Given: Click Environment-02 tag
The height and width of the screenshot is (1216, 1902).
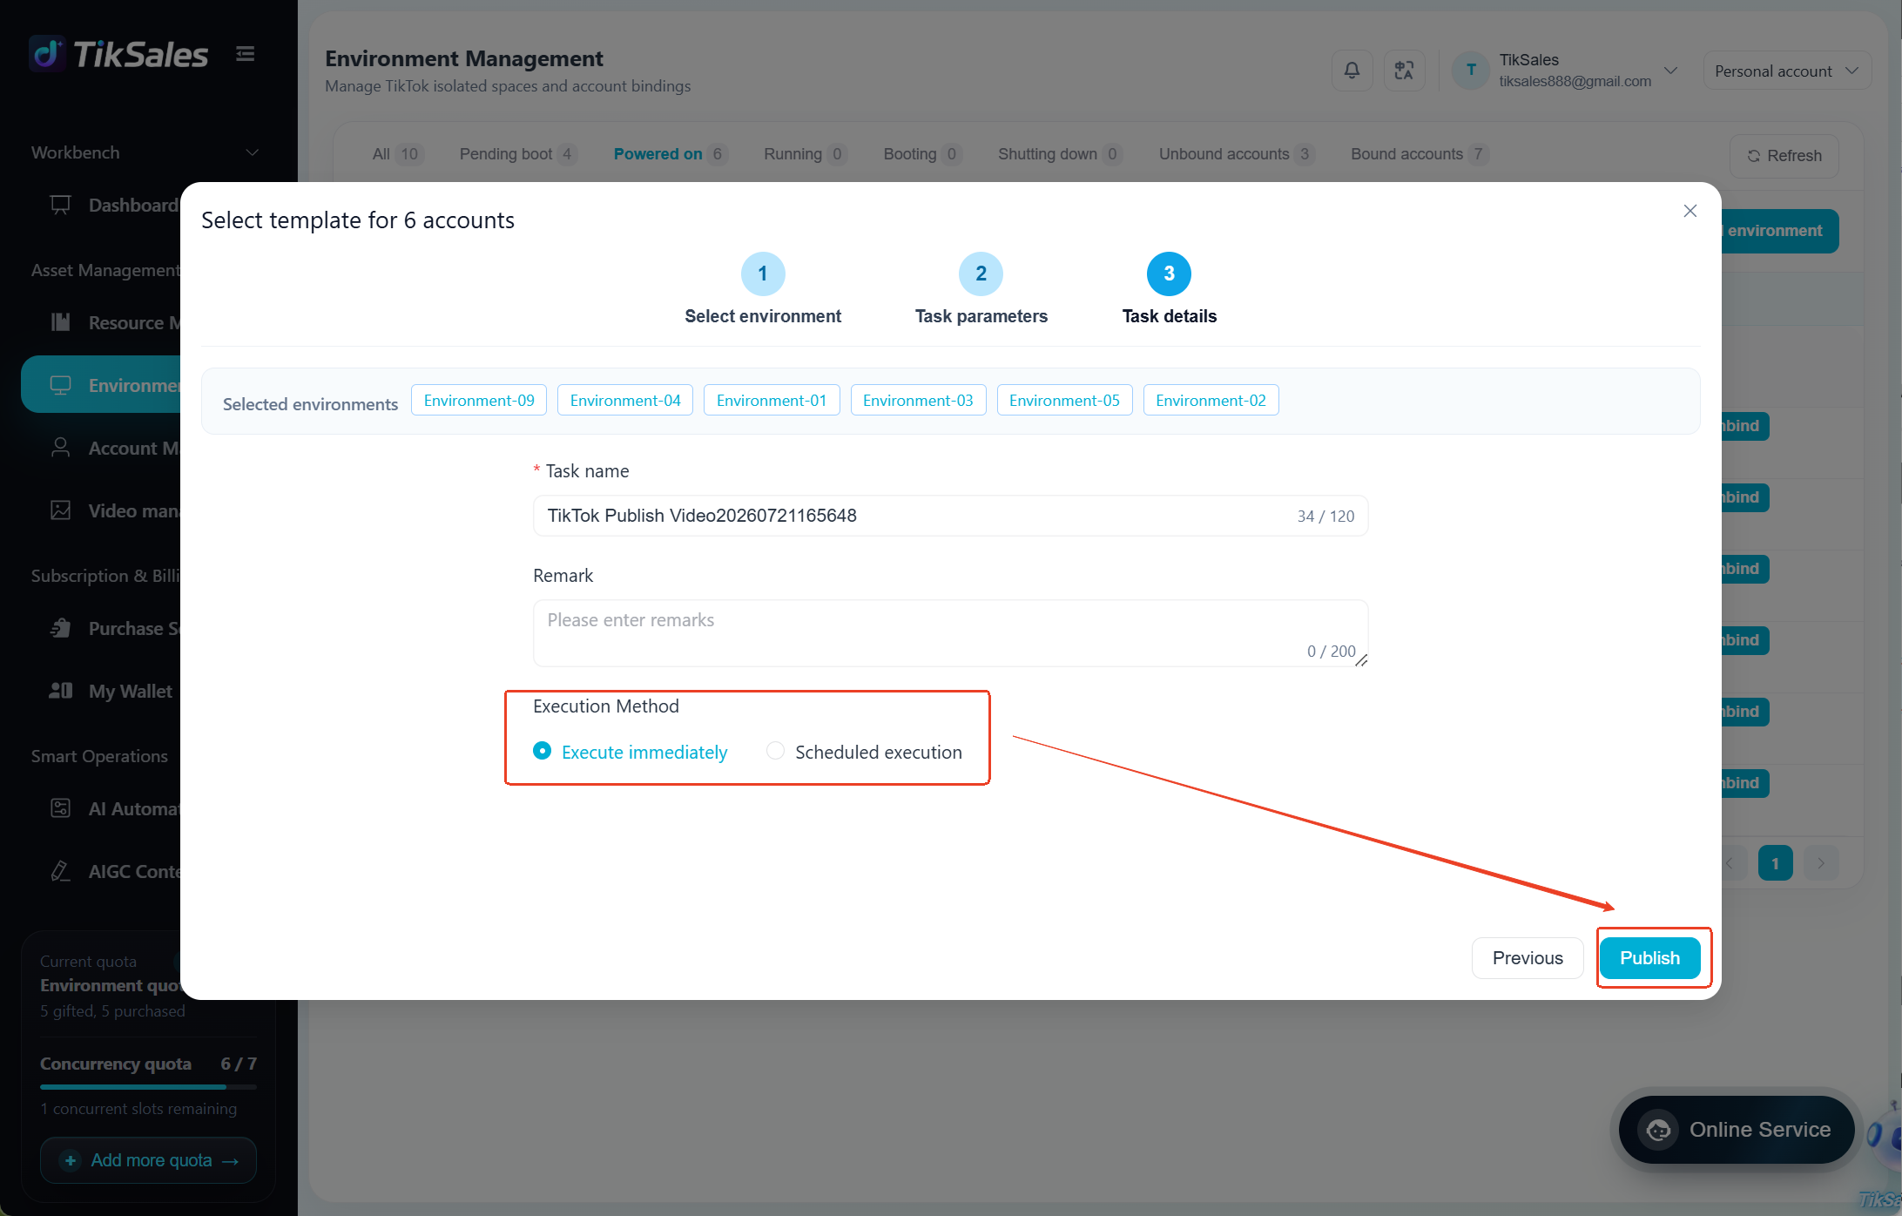Looking at the screenshot, I should coord(1211,400).
